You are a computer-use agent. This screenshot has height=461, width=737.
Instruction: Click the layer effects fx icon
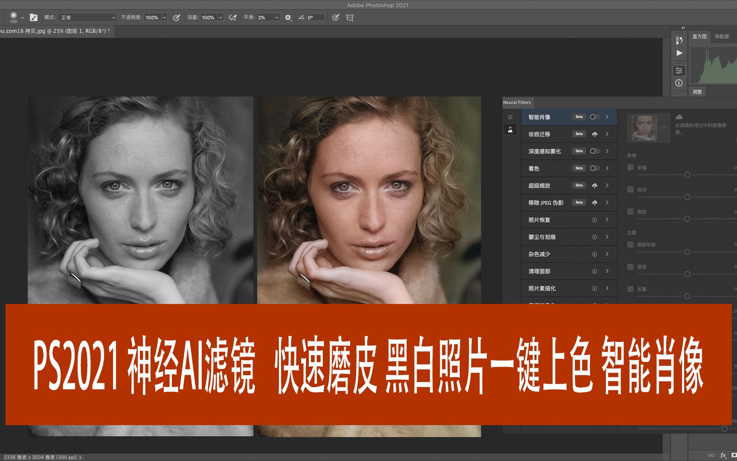[x=723, y=455]
